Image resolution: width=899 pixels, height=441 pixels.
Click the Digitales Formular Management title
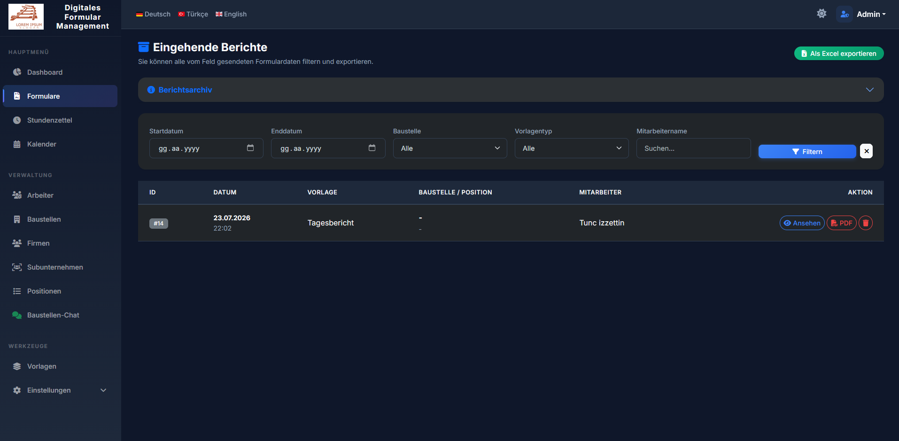pos(83,17)
